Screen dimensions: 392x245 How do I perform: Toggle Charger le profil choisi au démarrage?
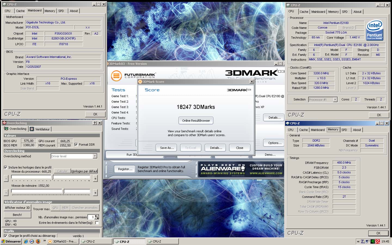(x=5, y=236)
